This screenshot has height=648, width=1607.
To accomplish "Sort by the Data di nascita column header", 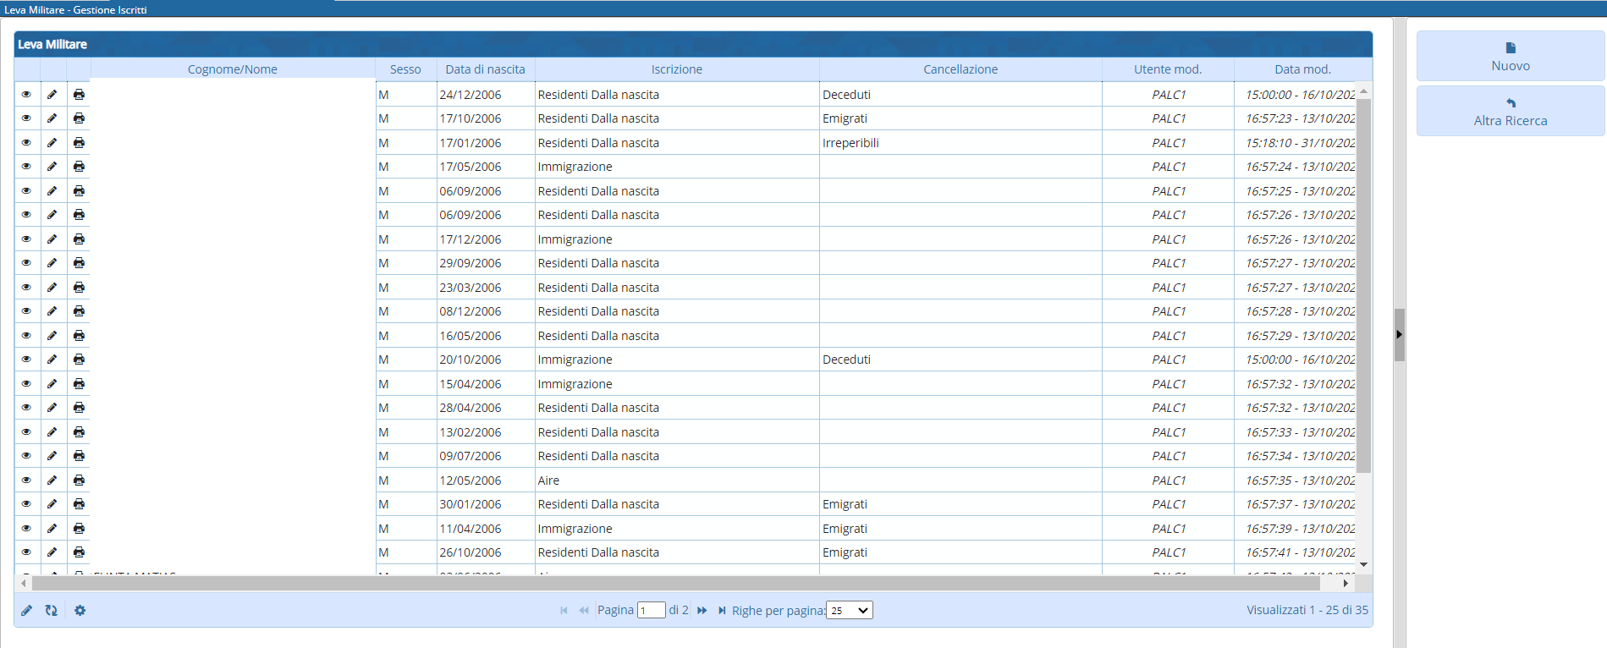I will pyautogui.click(x=485, y=69).
